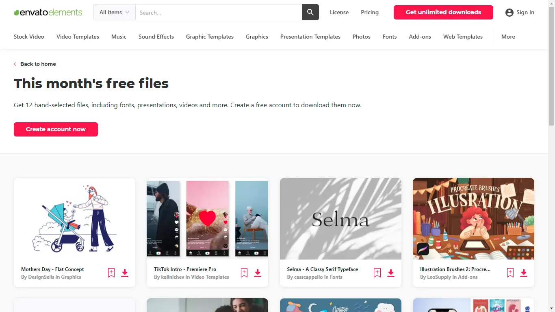Open the Graphics category
555x312 pixels.
[257, 37]
